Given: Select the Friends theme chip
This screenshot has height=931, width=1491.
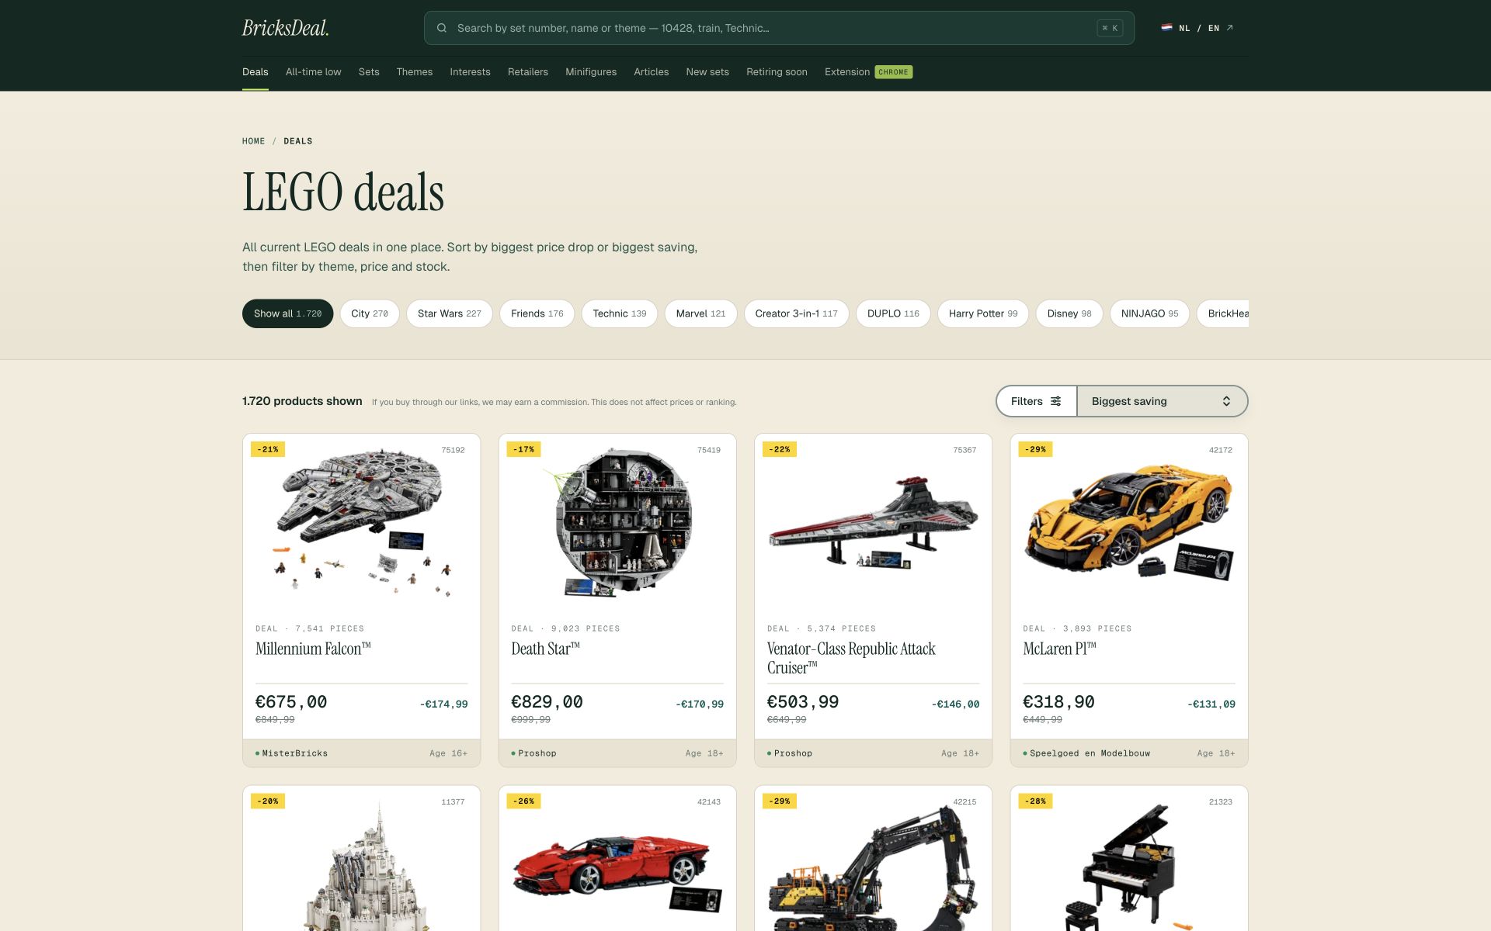Looking at the screenshot, I should coord(537,313).
